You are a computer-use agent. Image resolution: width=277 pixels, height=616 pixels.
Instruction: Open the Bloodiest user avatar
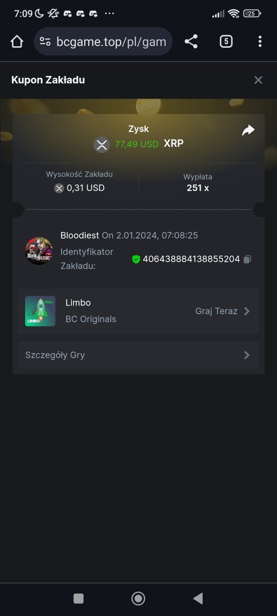coord(39,251)
